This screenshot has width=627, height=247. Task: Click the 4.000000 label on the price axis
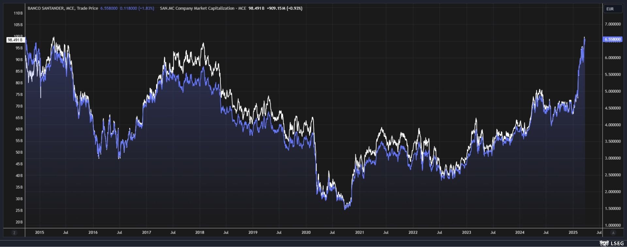pyautogui.click(x=613, y=125)
